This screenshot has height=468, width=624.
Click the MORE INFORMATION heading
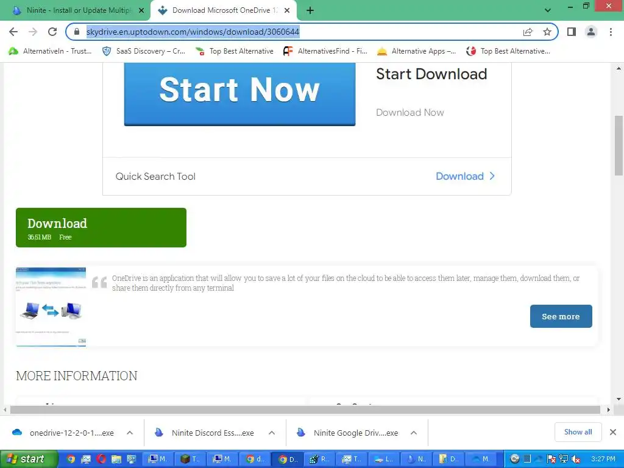click(x=76, y=375)
